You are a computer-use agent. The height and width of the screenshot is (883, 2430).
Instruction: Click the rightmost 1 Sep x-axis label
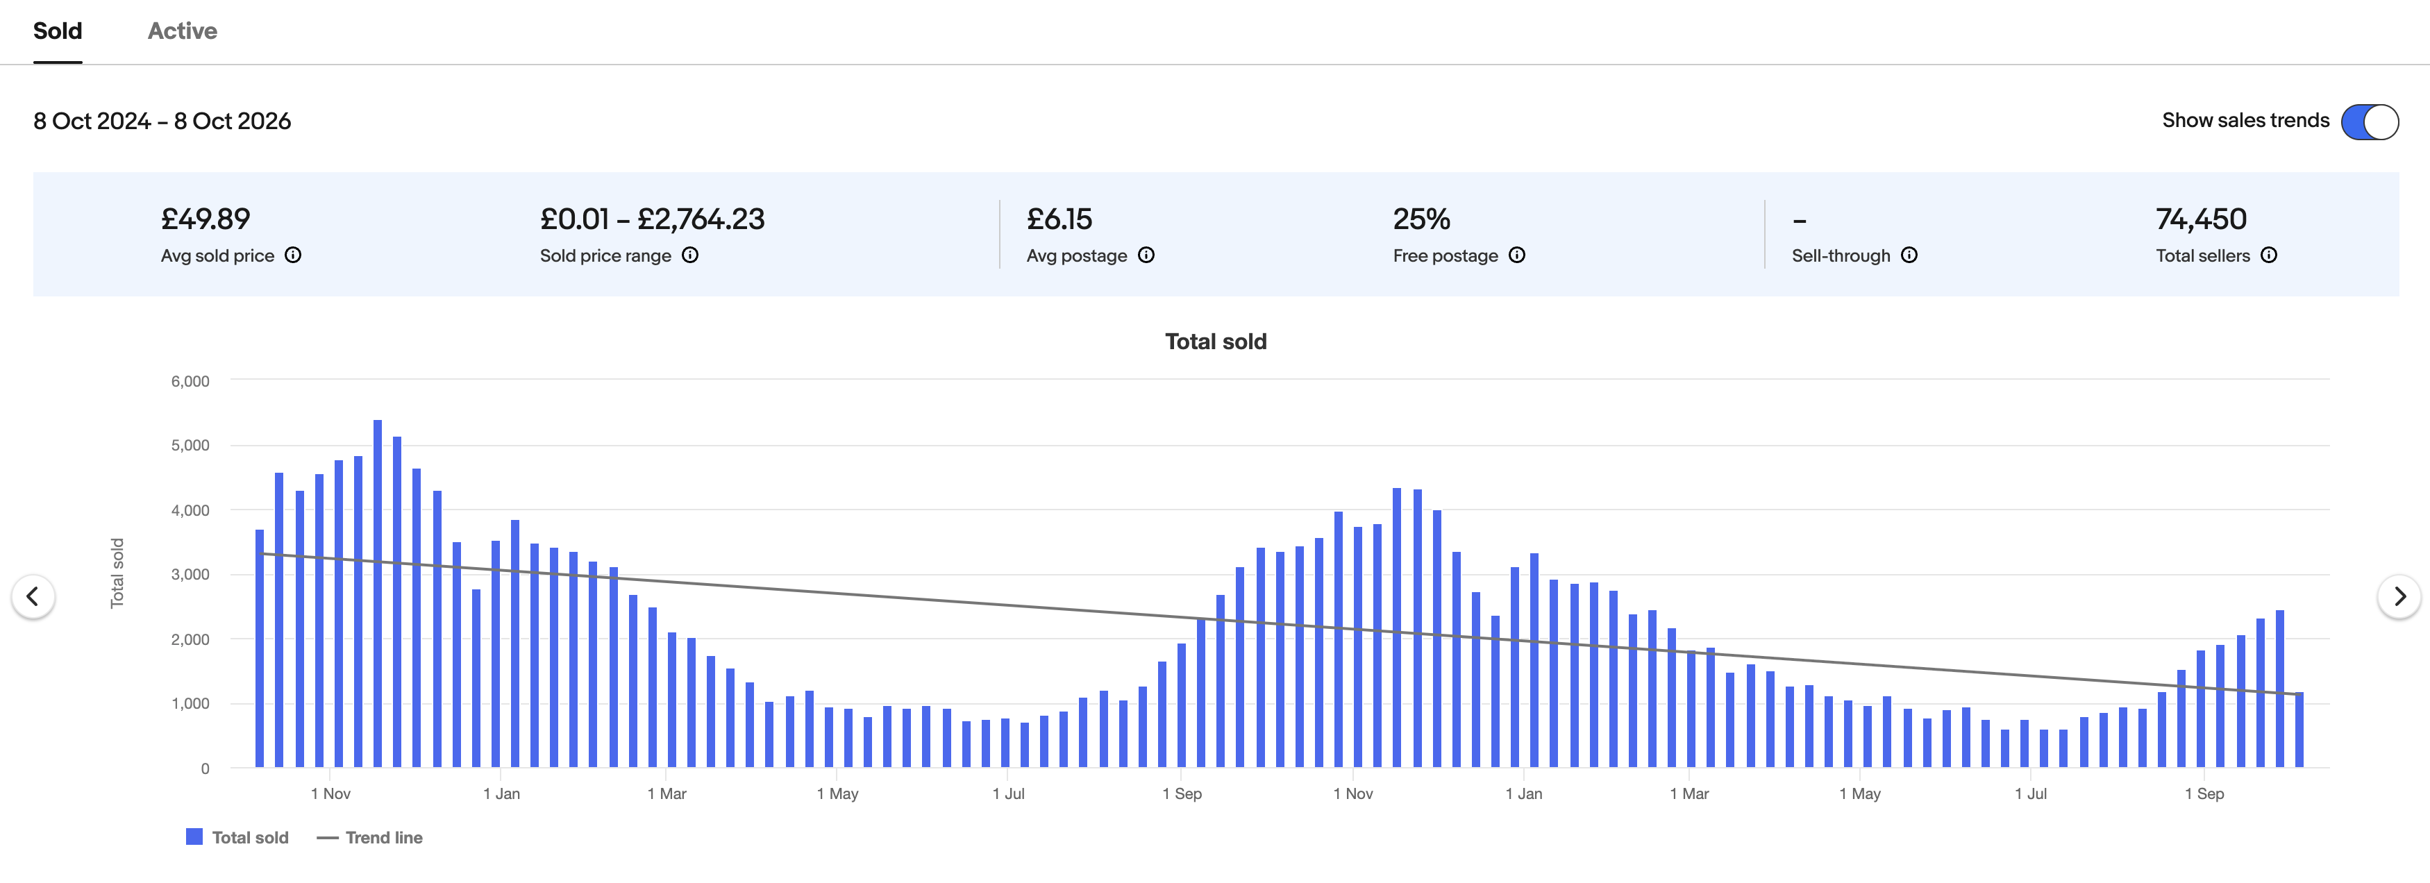click(x=2204, y=793)
